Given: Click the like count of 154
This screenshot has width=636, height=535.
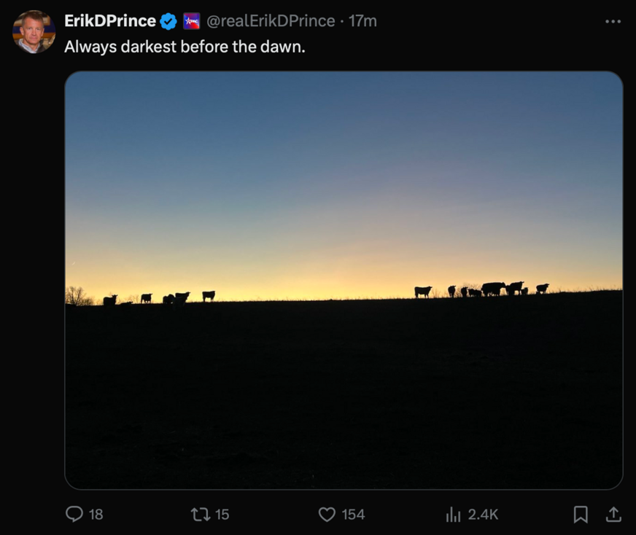Looking at the screenshot, I should coord(353,515).
